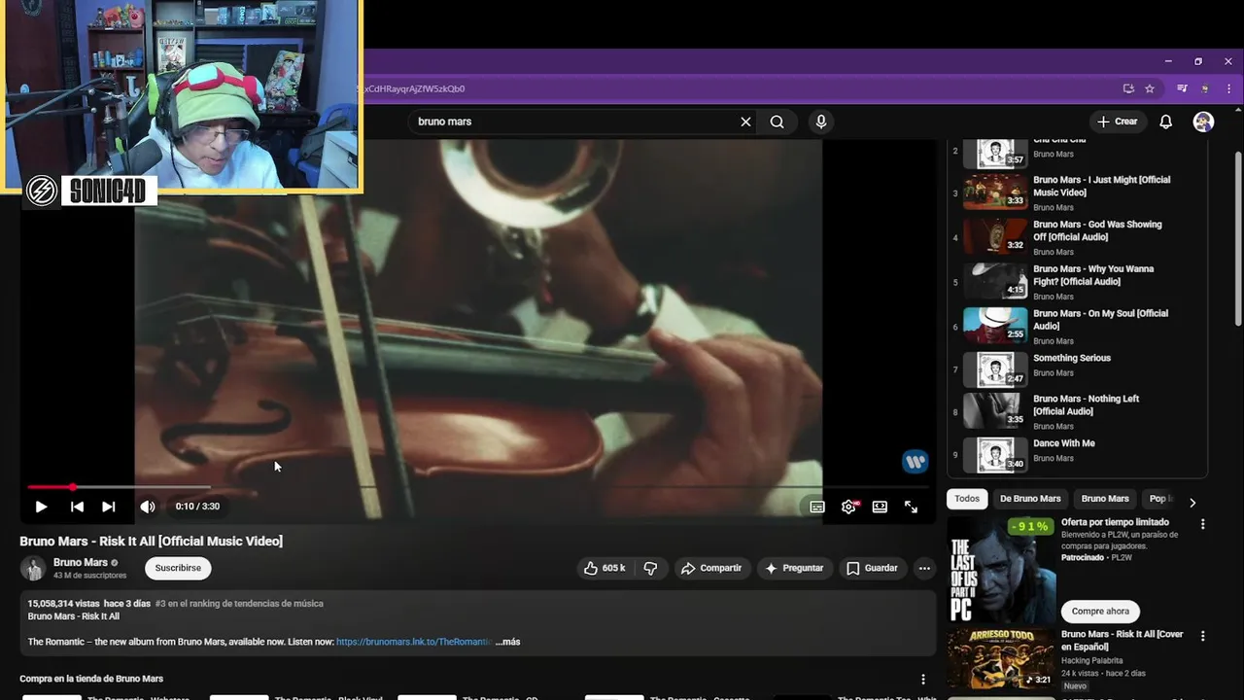Select the partially visible Pop chip
This screenshot has height=700, width=1244.
tap(1158, 499)
